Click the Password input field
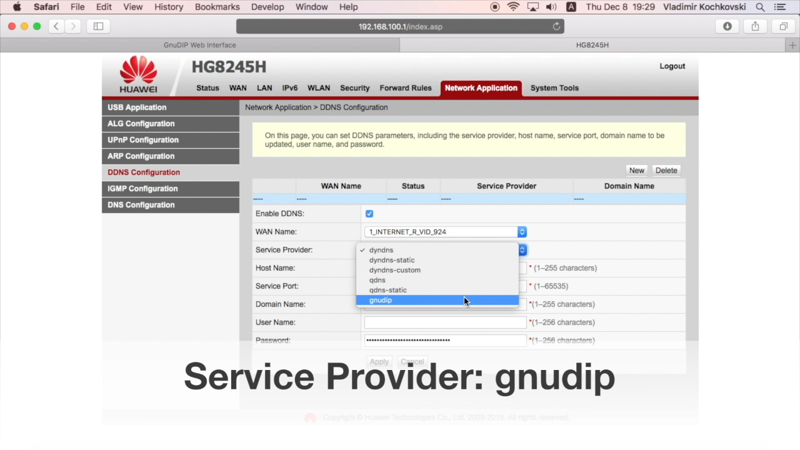The width and height of the screenshot is (800, 450). click(446, 341)
